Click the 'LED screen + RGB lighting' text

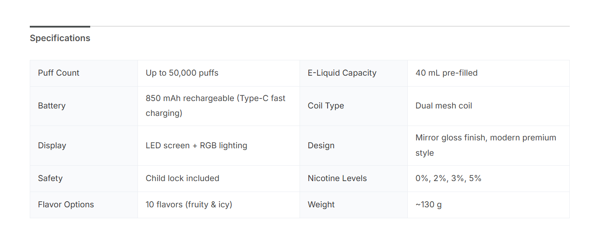(196, 146)
